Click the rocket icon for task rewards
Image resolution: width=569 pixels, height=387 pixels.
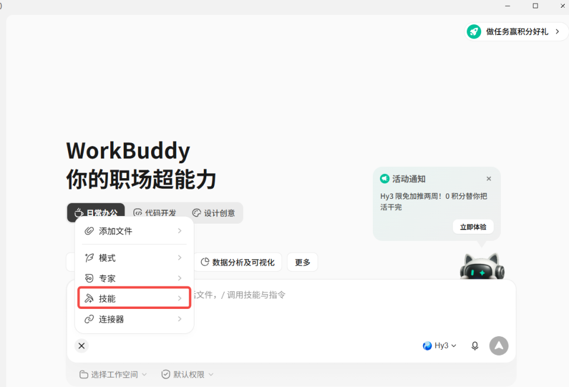pyautogui.click(x=474, y=31)
